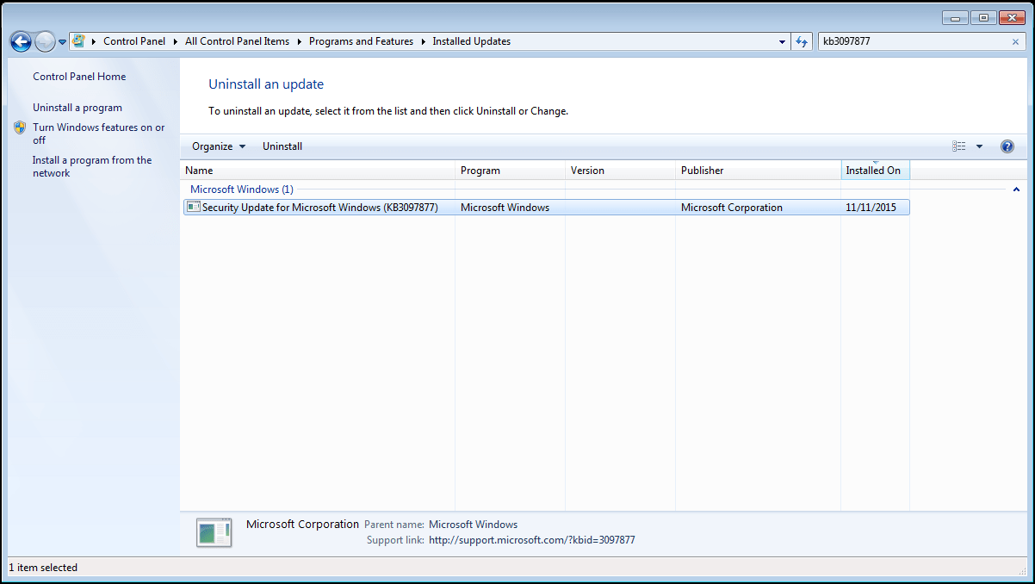
Task: Sort by the Version column header
Action: [x=621, y=171]
